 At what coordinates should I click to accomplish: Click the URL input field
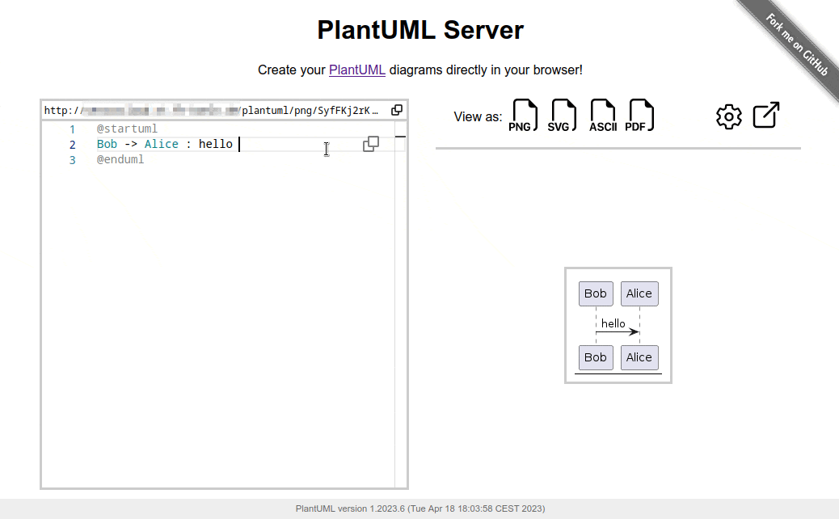[x=211, y=110]
